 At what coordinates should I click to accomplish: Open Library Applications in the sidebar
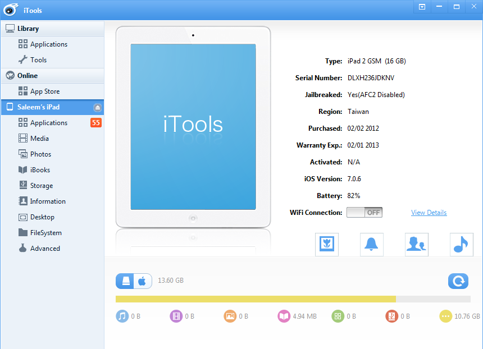(52, 44)
